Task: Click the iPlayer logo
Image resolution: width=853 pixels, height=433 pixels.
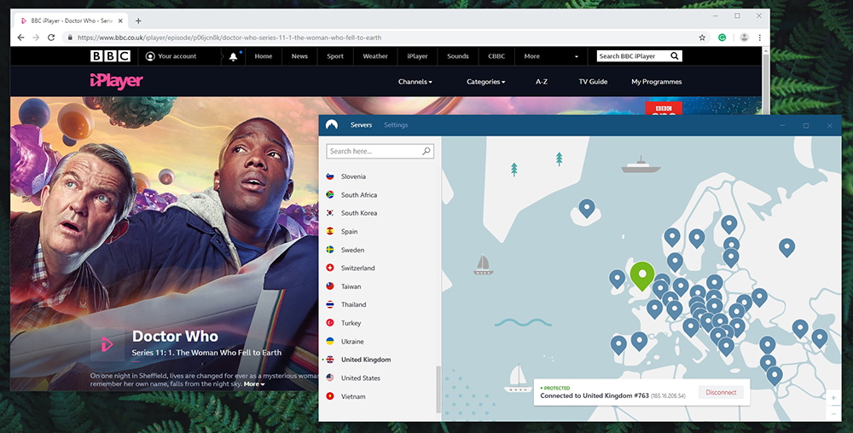Action: (x=116, y=82)
